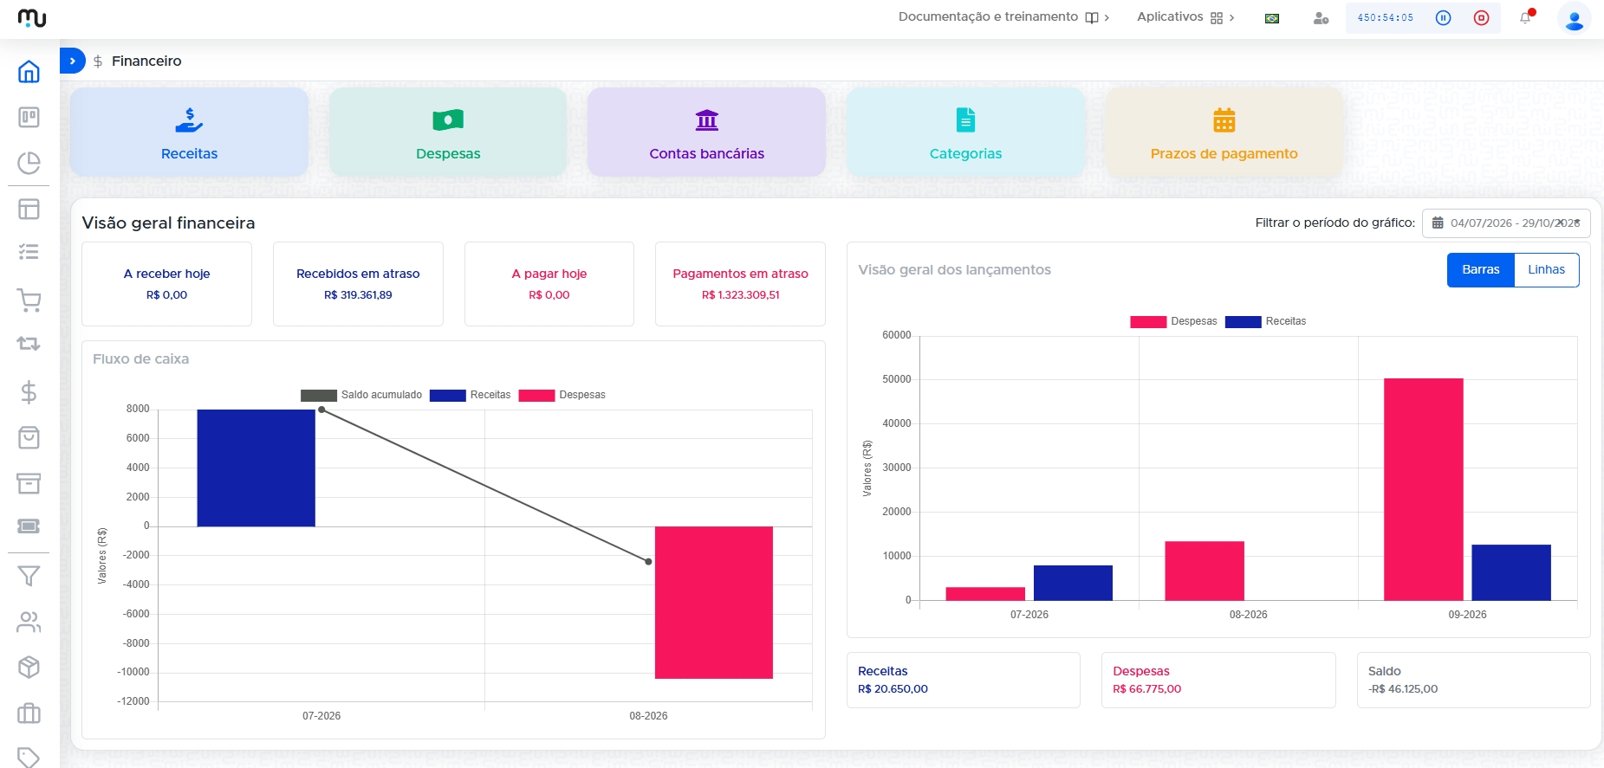Expand the sidebar with blue chevron

click(x=73, y=61)
